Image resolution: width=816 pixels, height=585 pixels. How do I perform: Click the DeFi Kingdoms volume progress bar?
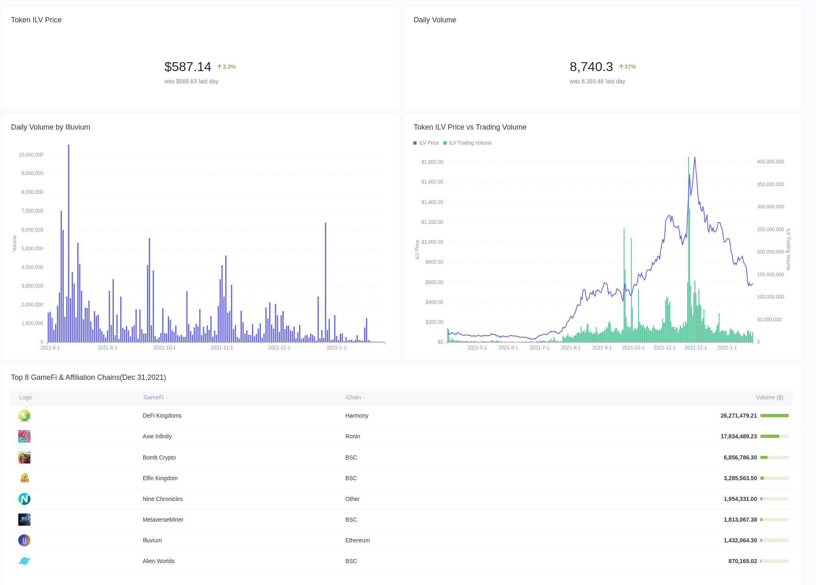[x=774, y=416]
